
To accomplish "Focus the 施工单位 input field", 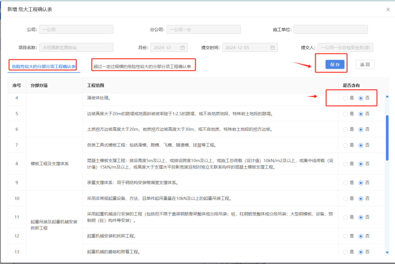I will [x=330, y=30].
